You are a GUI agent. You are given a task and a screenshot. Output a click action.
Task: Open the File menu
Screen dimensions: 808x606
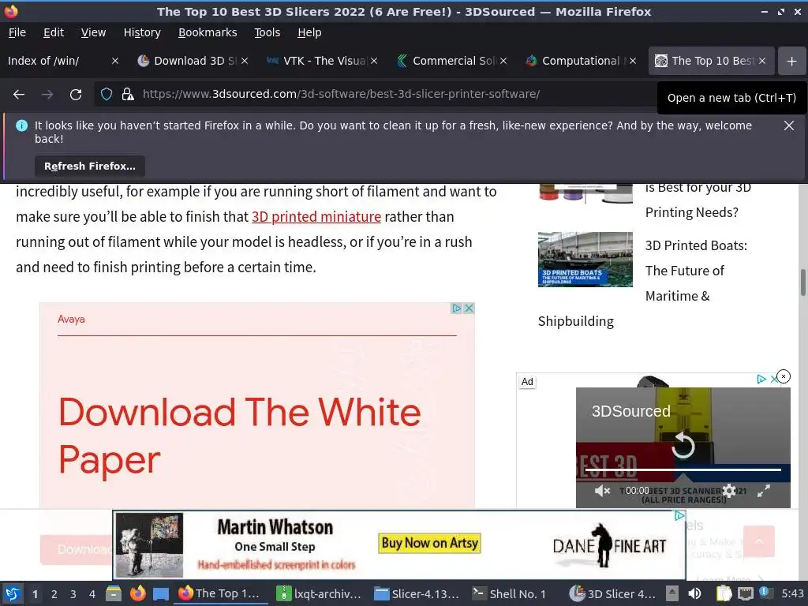pos(17,32)
